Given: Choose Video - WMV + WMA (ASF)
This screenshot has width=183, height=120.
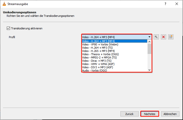Looking at the screenshot, I should pyautogui.click(x=114, y=64).
